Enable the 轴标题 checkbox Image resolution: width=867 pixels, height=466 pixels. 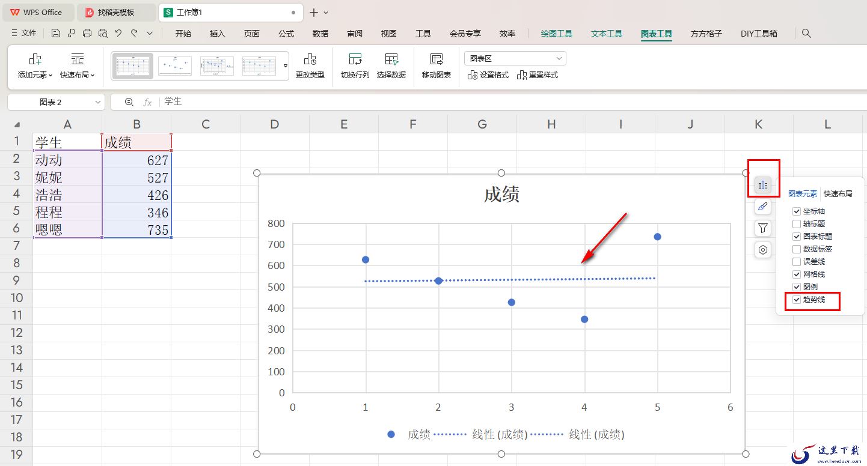797,224
